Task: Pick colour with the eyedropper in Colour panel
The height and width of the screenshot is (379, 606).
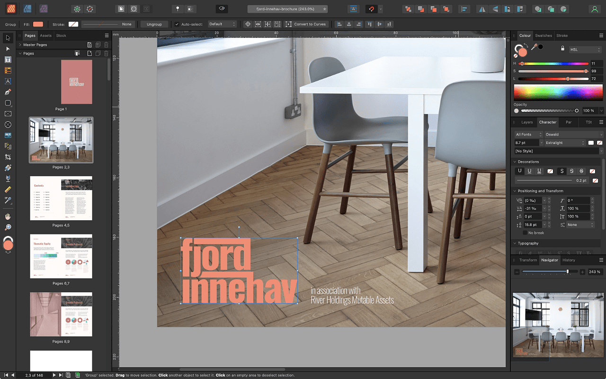Action: [534, 47]
